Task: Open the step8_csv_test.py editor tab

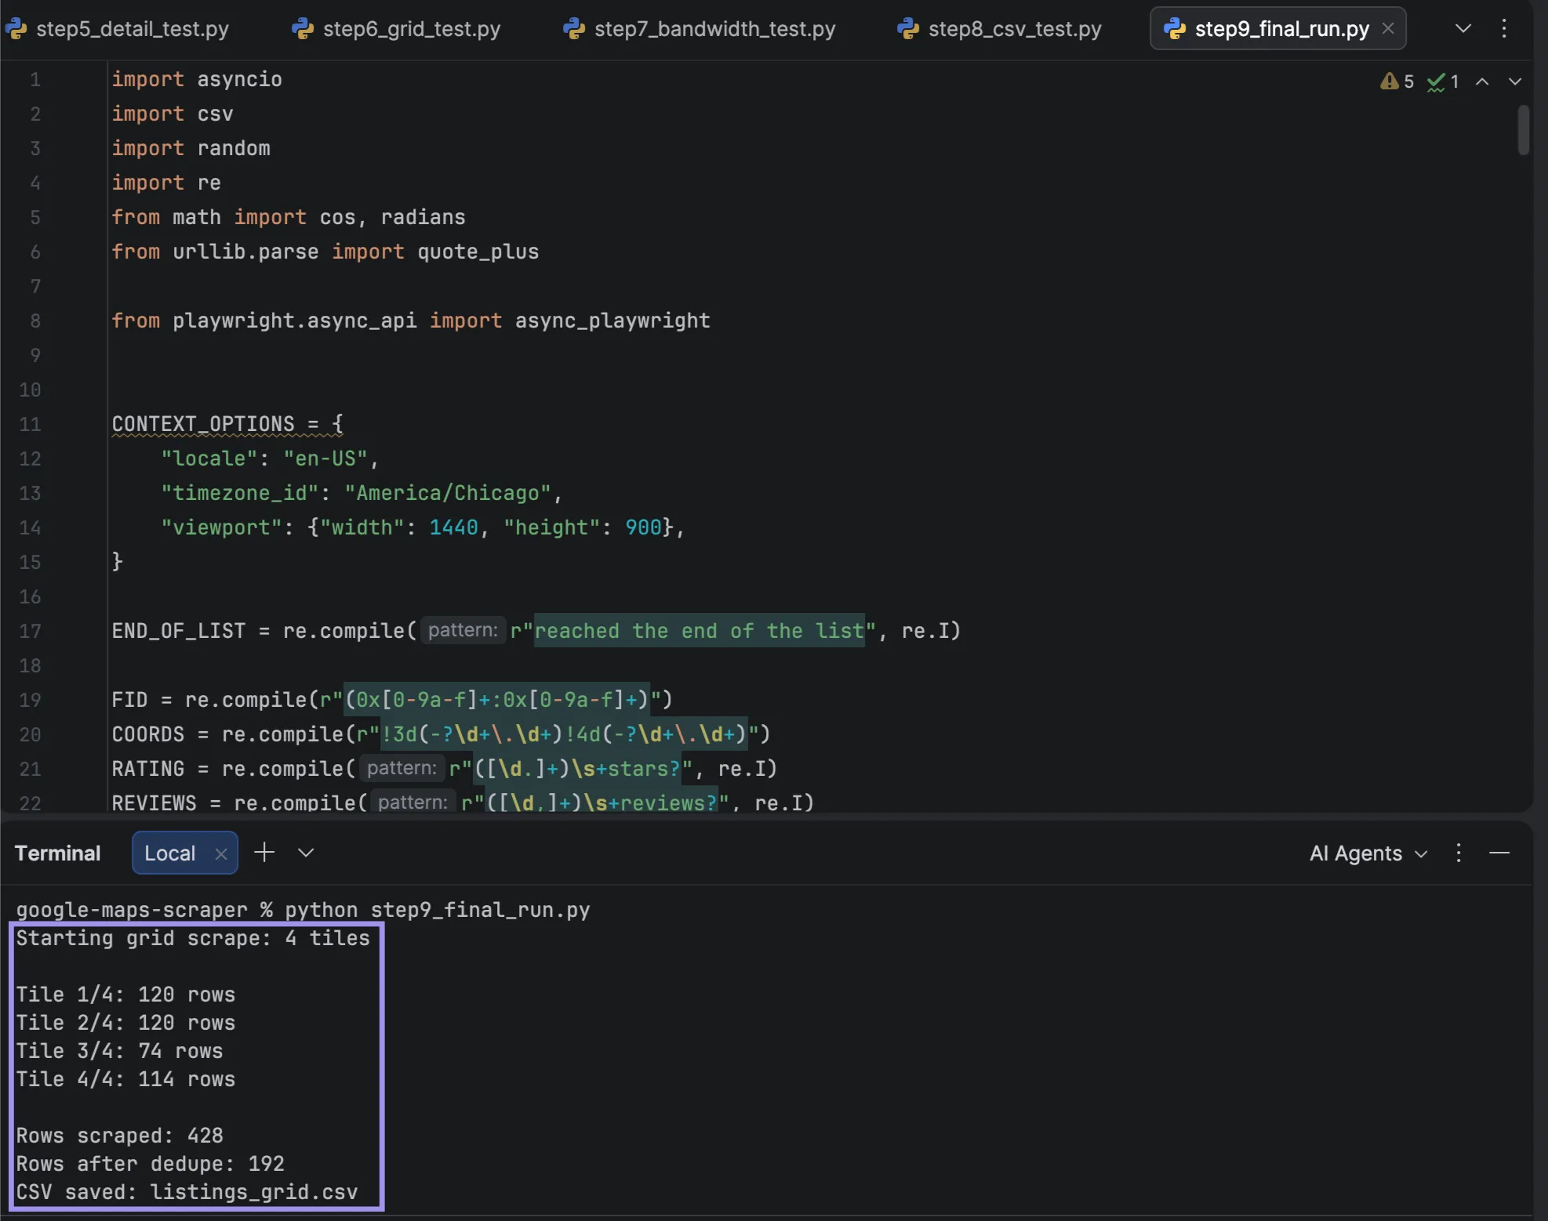Action: tap(999, 29)
